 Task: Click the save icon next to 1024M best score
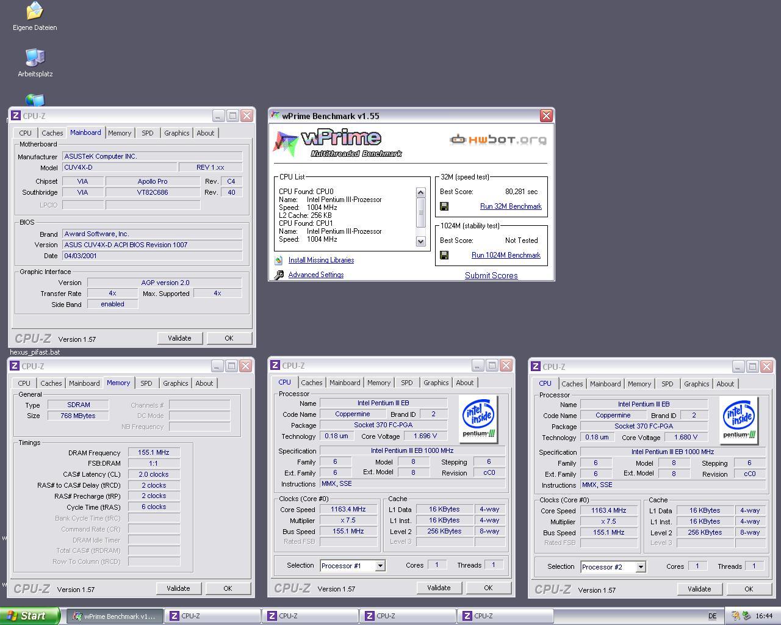444,255
